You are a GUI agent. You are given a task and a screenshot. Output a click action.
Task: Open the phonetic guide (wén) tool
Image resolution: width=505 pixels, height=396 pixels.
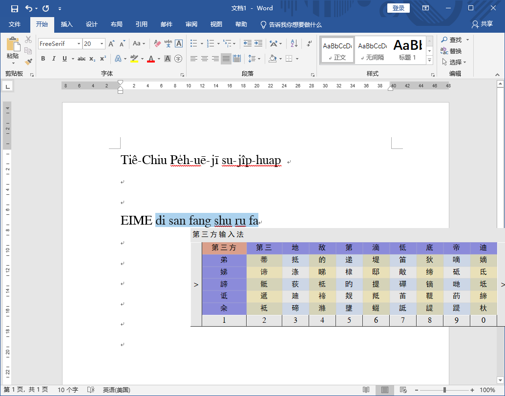pyautogui.click(x=168, y=43)
